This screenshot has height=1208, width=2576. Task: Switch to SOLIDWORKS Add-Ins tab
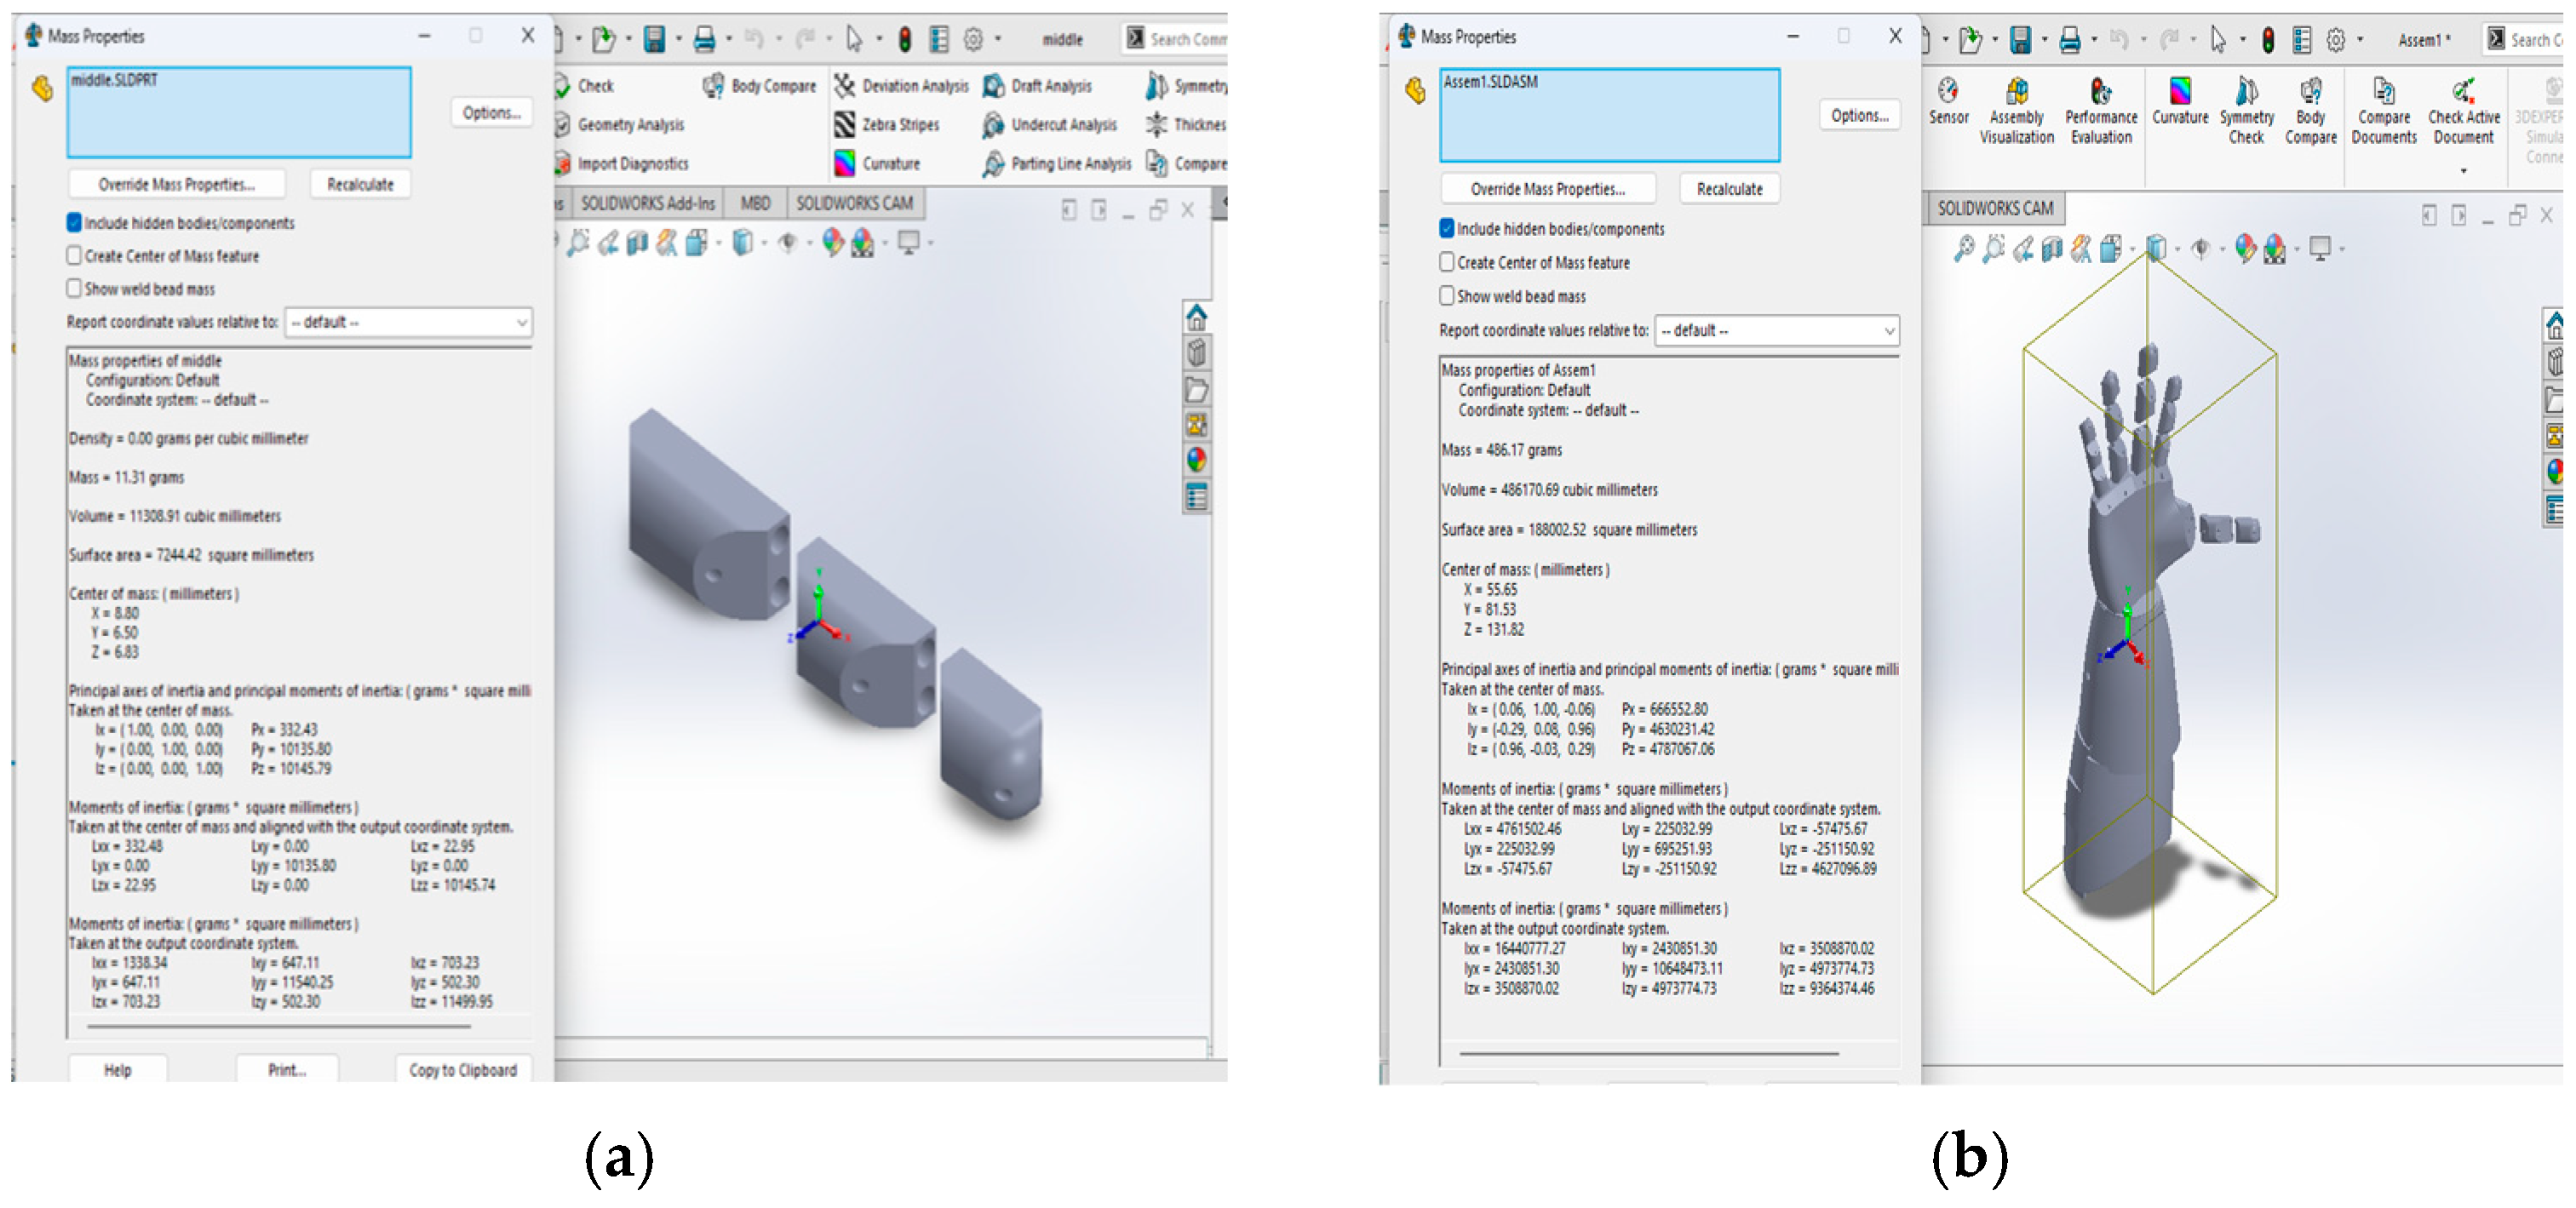(647, 204)
